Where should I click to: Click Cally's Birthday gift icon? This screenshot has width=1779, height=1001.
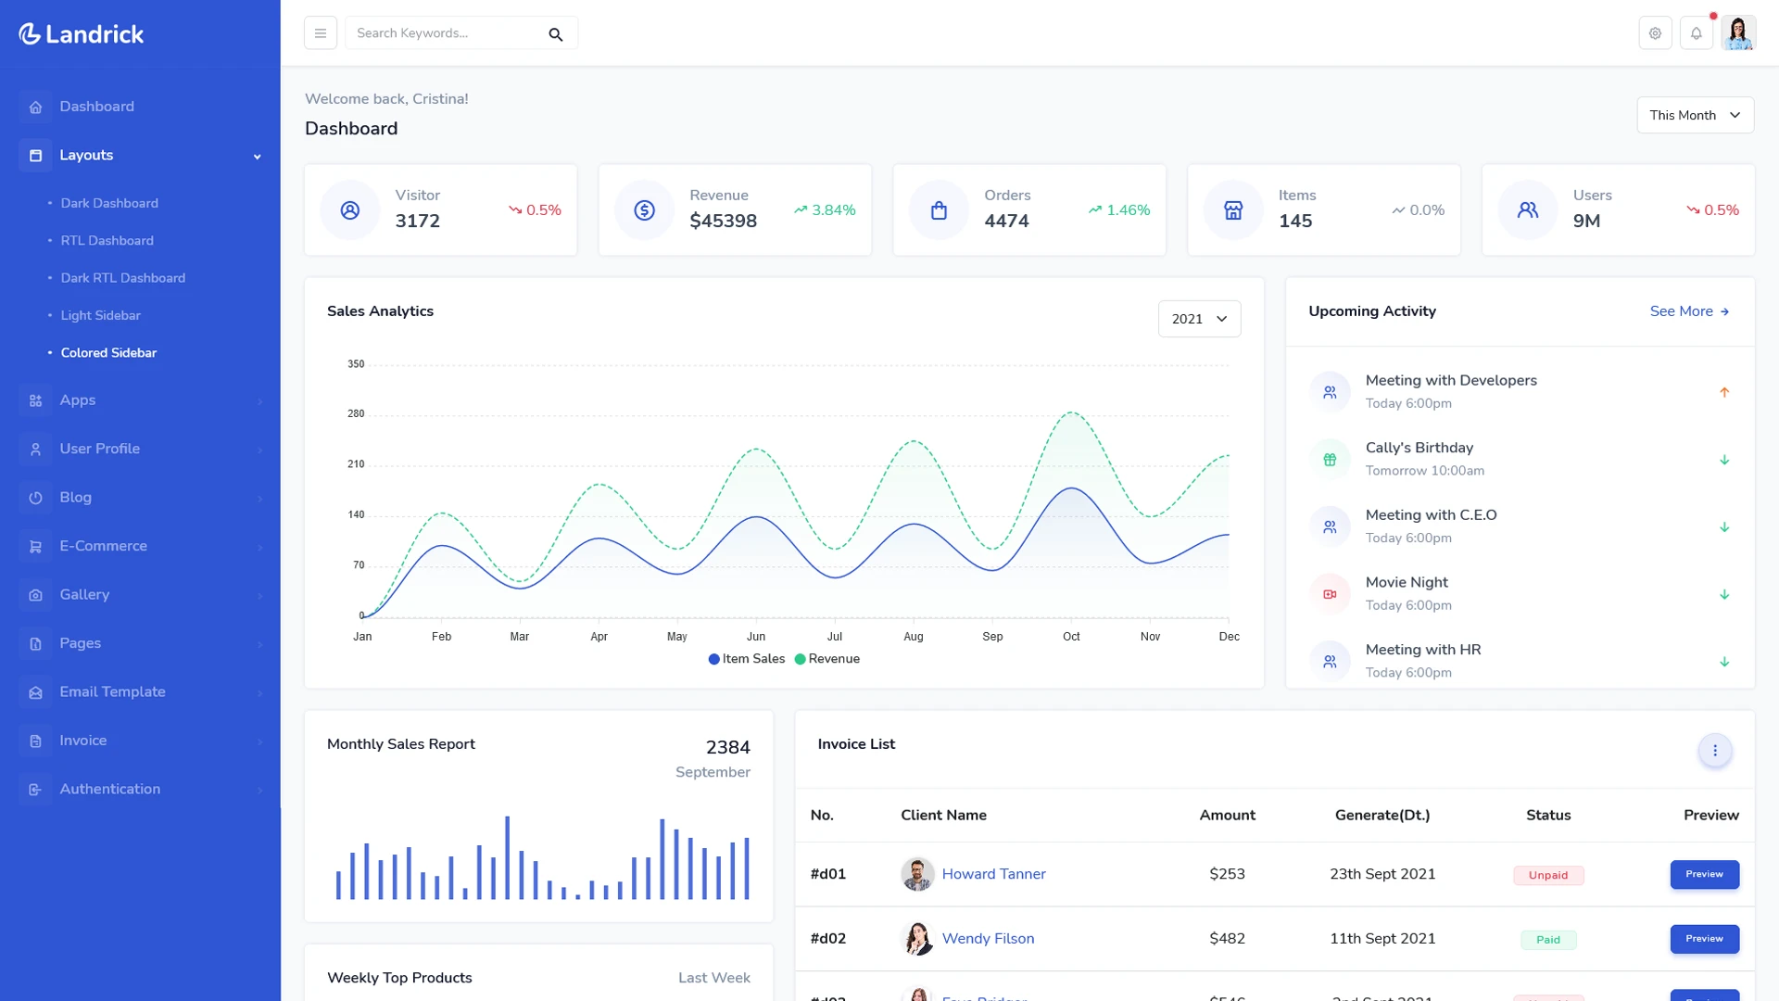point(1330,460)
